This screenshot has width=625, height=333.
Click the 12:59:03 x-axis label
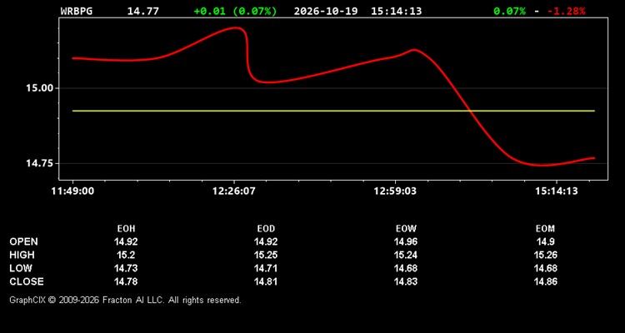point(395,191)
